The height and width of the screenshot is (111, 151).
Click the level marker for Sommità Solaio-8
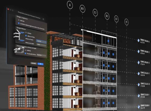[139, 107]
